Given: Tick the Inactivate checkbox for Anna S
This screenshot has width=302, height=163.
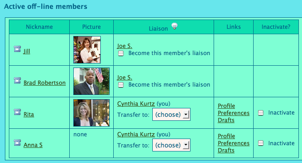Looking at the screenshot, I should coord(261,143).
